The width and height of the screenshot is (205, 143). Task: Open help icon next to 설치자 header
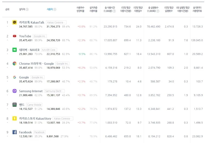(27, 9)
